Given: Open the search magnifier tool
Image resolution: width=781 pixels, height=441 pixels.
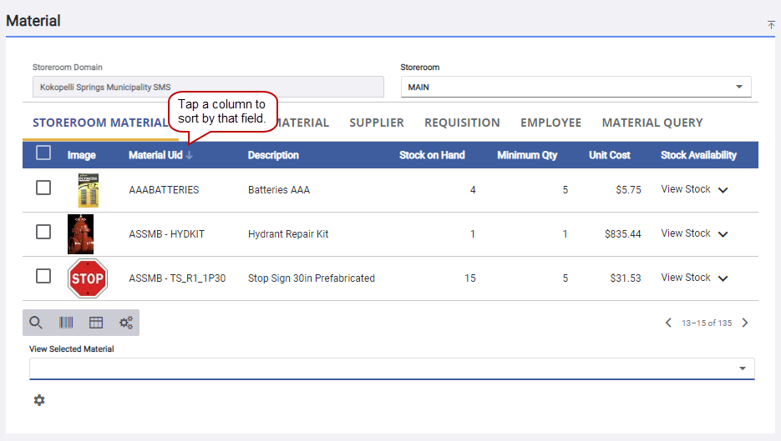Looking at the screenshot, I should [36, 323].
